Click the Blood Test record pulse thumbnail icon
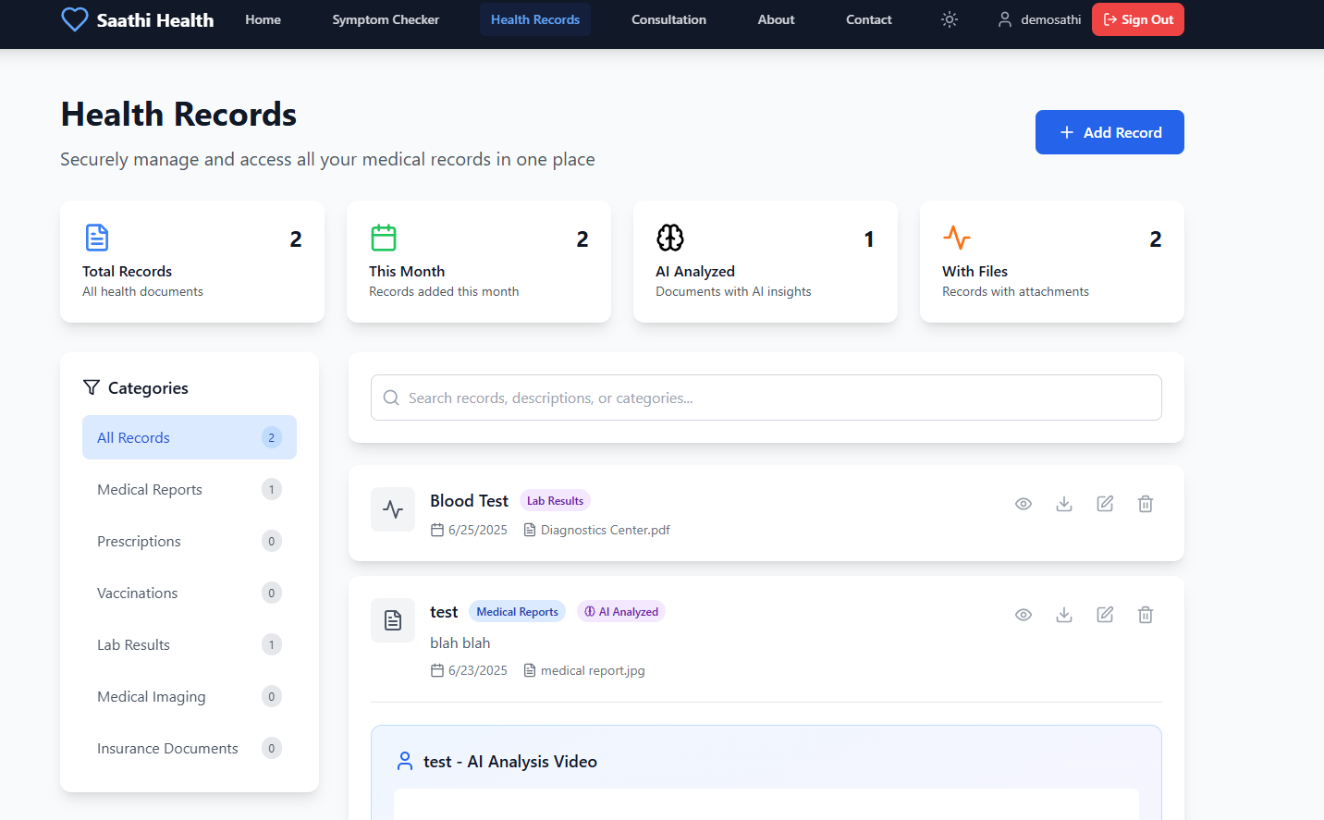Image resolution: width=1324 pixels, height=820 pixels. coord(393,509)
